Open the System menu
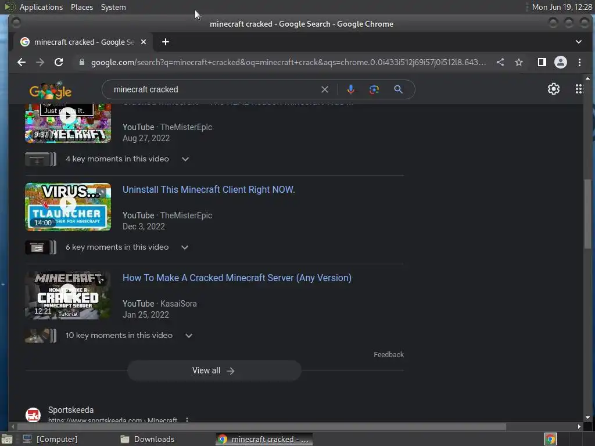Screen dimensions: 595x446 [113, 7]
